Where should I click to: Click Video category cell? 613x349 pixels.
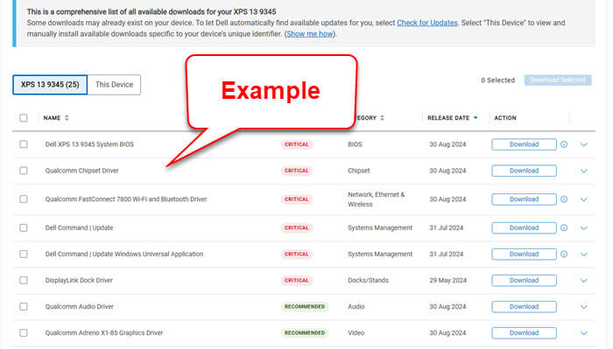pyautogui.click(x=356, y=333)
